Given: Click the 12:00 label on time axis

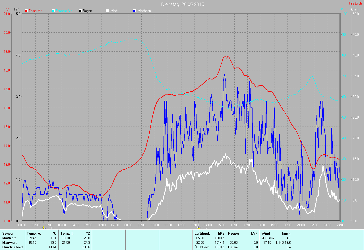Looking at the screenshot, I should coord(181,225).
